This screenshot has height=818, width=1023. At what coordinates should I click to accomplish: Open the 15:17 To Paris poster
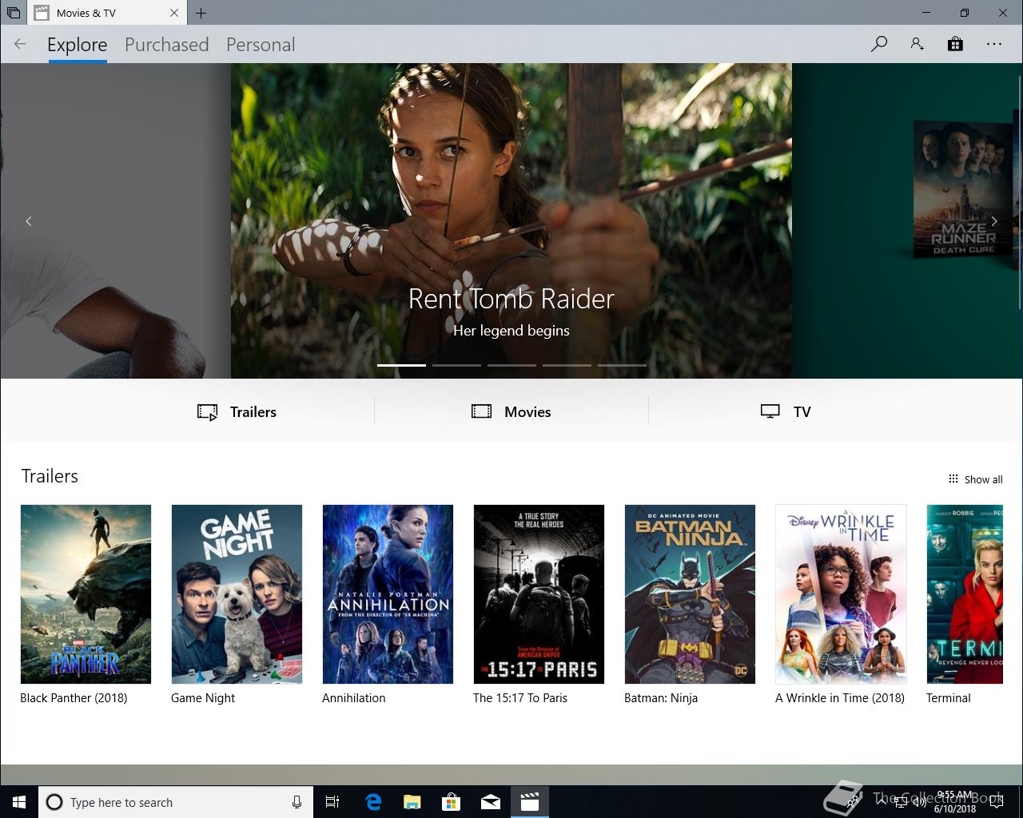[x=539, y=594]
